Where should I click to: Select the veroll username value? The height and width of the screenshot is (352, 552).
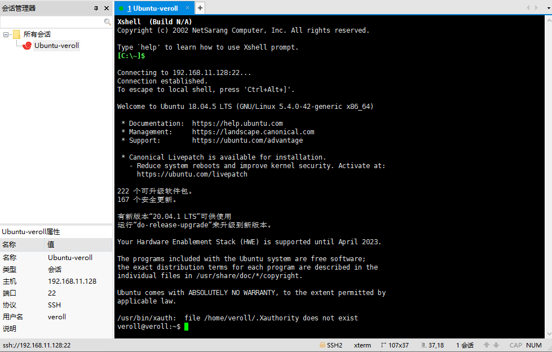pyautogui.click(x=57, y=317)
